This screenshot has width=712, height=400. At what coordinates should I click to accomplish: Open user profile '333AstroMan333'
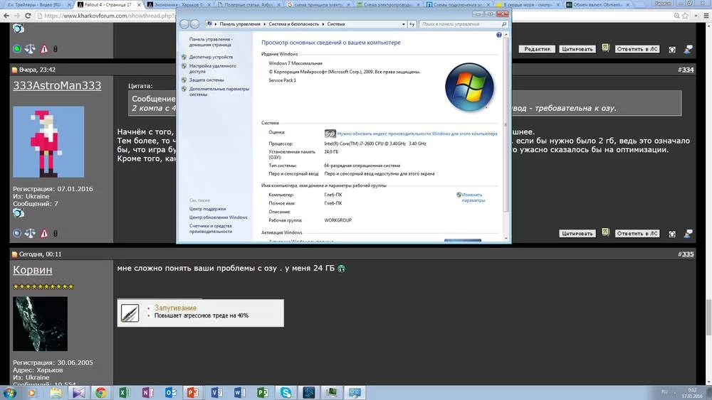[57, 86]
